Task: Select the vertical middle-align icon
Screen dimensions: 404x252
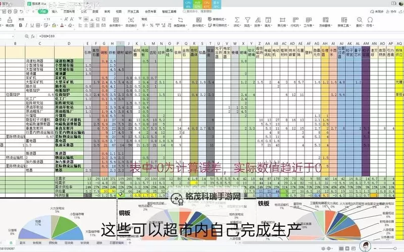Action: point(86,19)
